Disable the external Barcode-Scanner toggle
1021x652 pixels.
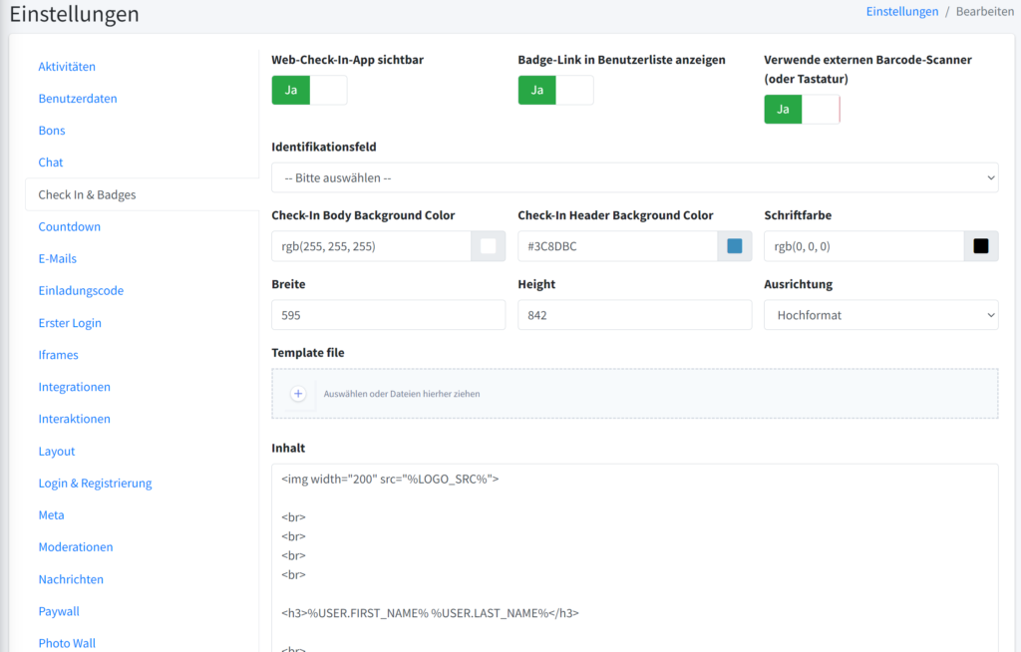point(802,109)
